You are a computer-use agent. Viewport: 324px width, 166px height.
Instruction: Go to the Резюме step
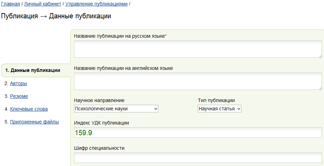tap(19, 96)
